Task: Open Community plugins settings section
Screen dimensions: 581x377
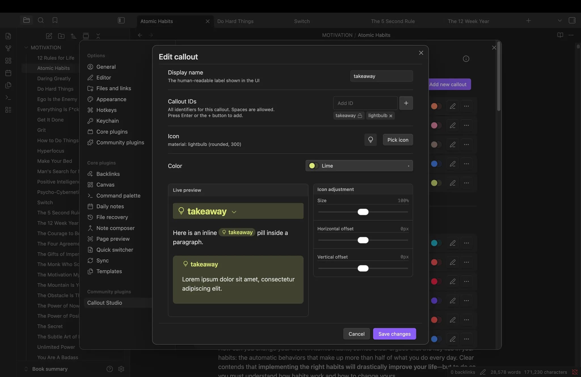Action: pyautogui.click(x=120, y=143)
